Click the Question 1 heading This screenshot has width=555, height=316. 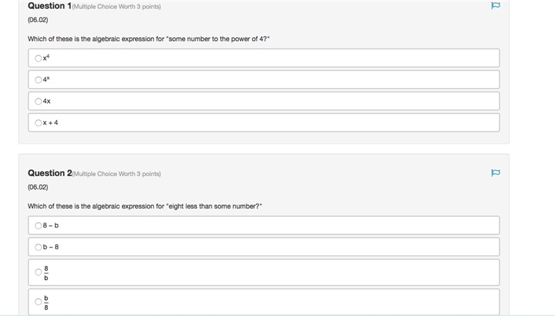point(49,6)
